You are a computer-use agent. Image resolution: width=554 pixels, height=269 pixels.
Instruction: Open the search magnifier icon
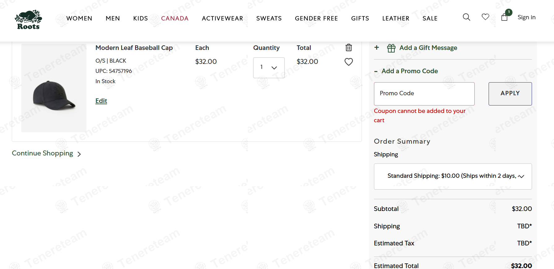466,17
